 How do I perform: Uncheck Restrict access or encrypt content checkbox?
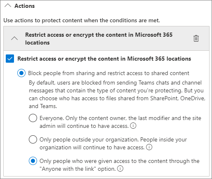[x=10, y=59]
